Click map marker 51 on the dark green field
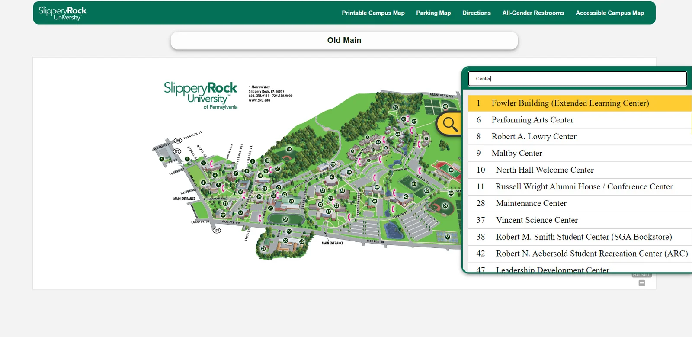The height and width of the screenshot is (337, 692). [414, 184]
